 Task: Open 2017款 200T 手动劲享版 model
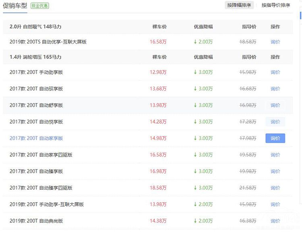[x=36, y=72]
